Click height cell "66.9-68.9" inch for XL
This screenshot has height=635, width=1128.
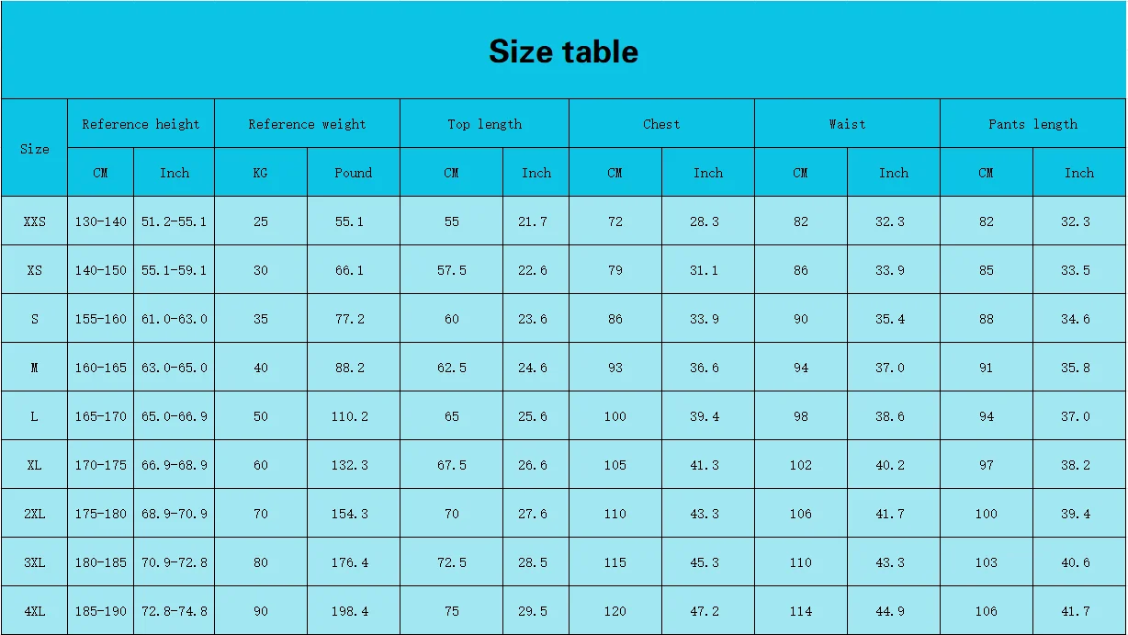coord(175,465)
